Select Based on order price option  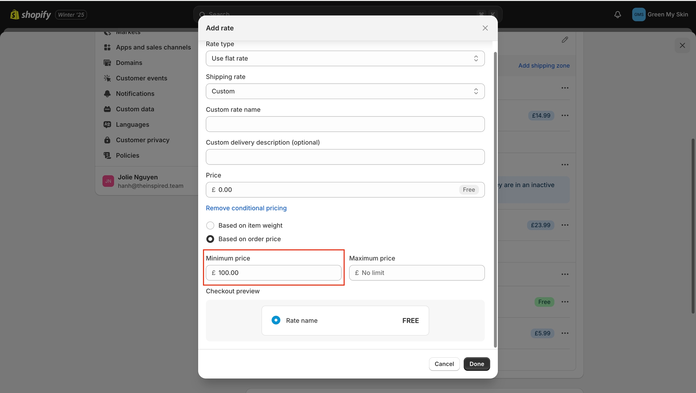click(210, 239)
